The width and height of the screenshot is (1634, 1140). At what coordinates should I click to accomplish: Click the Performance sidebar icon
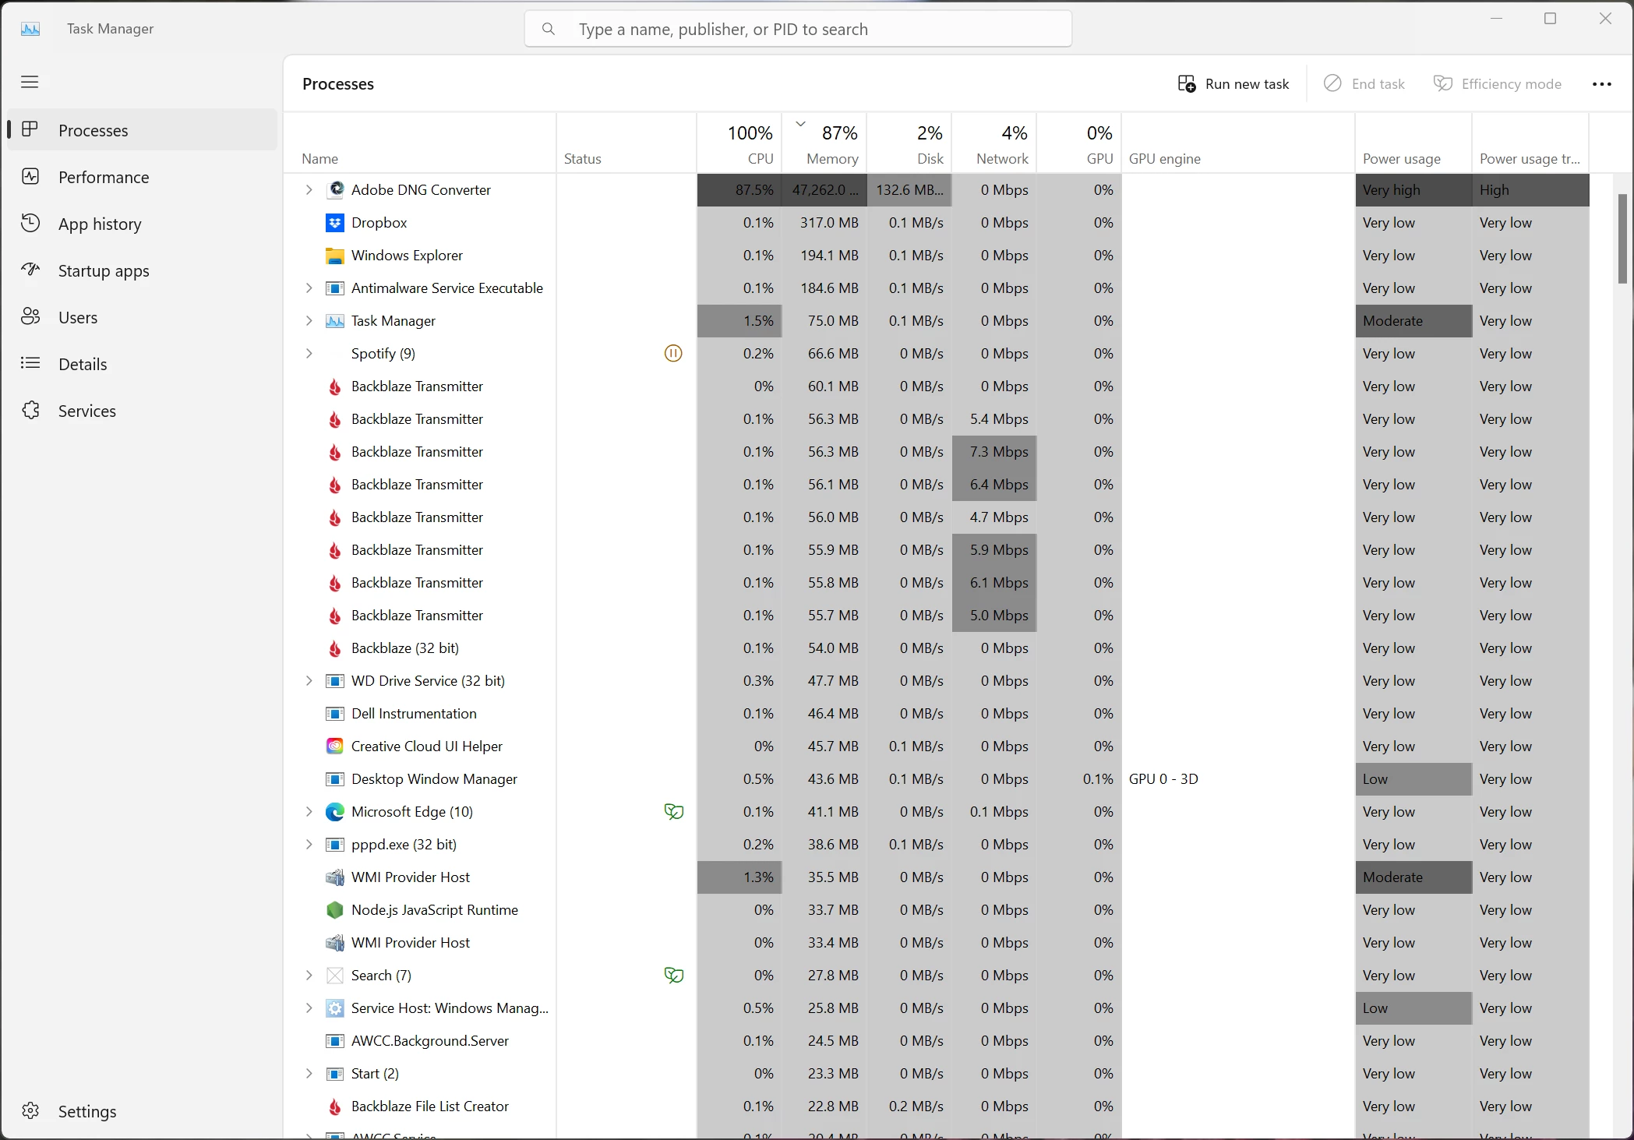coord(30,177)
